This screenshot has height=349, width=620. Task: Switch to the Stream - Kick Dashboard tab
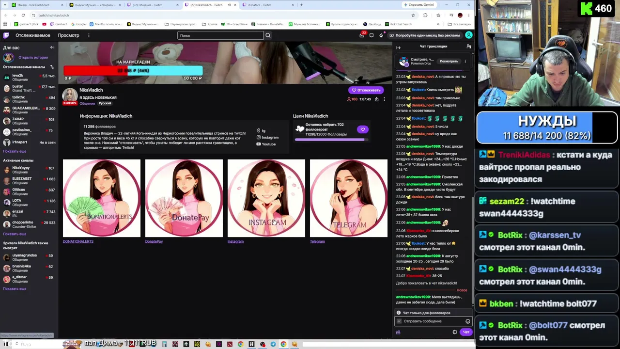tap(38, 5)
